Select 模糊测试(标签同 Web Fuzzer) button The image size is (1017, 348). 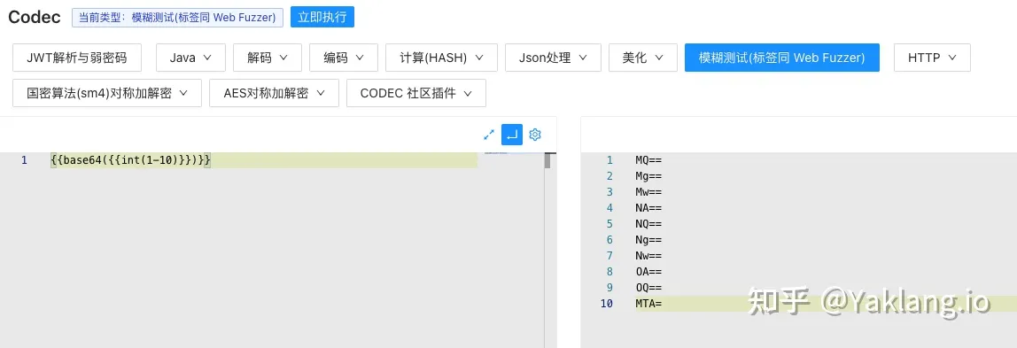tap(782, 58)
